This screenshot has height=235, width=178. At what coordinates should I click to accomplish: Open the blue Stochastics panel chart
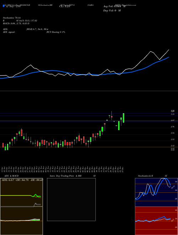[156, 192]
